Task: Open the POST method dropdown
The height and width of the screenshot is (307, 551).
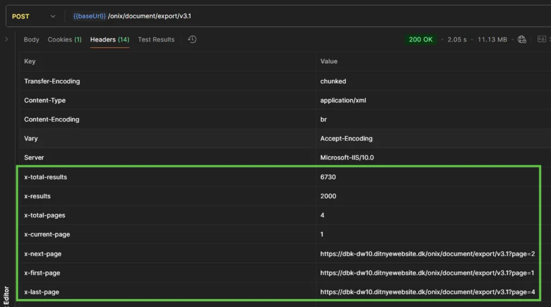Action: coord(34,16)
